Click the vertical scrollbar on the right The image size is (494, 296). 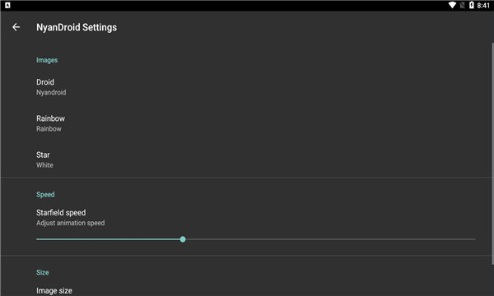click(492, 154)
